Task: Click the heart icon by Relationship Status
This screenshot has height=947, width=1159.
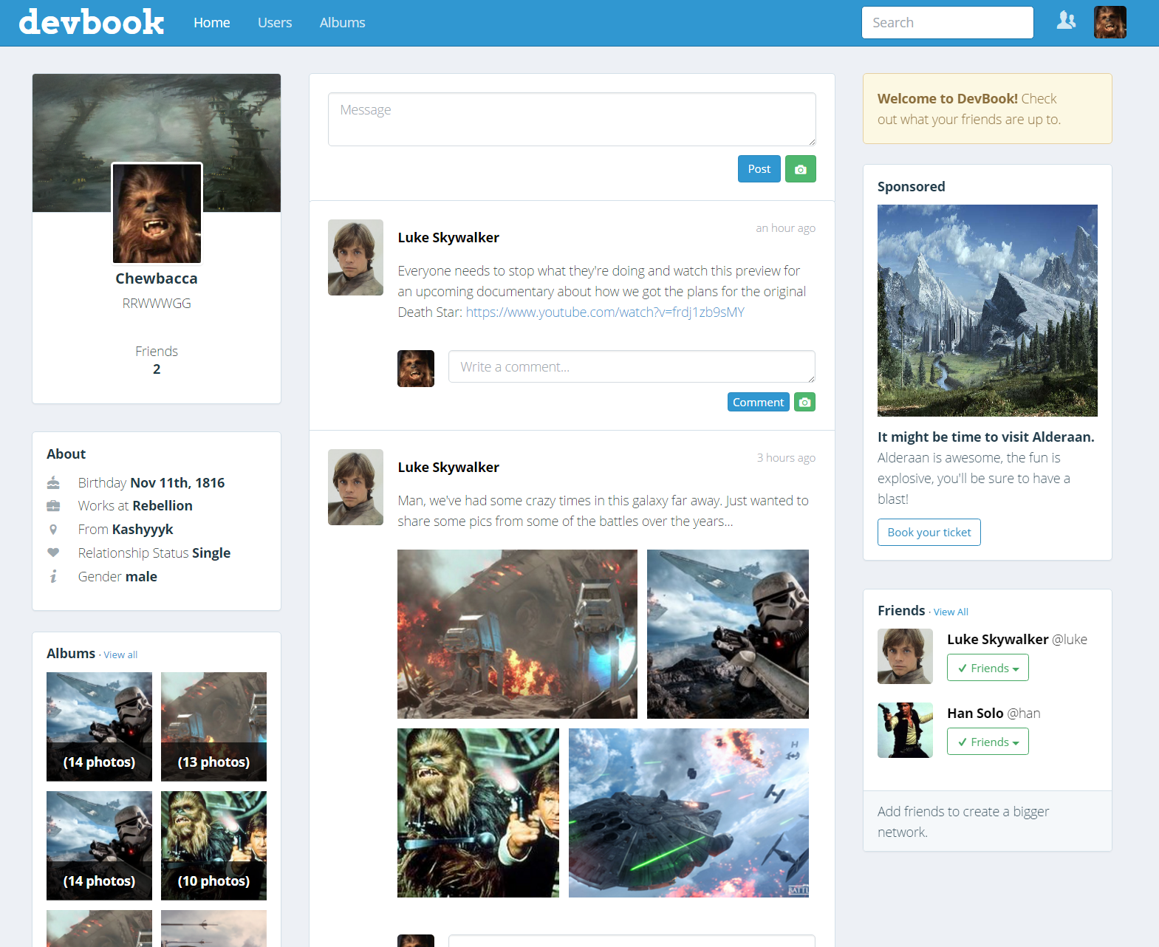Action: click(53, 553)
